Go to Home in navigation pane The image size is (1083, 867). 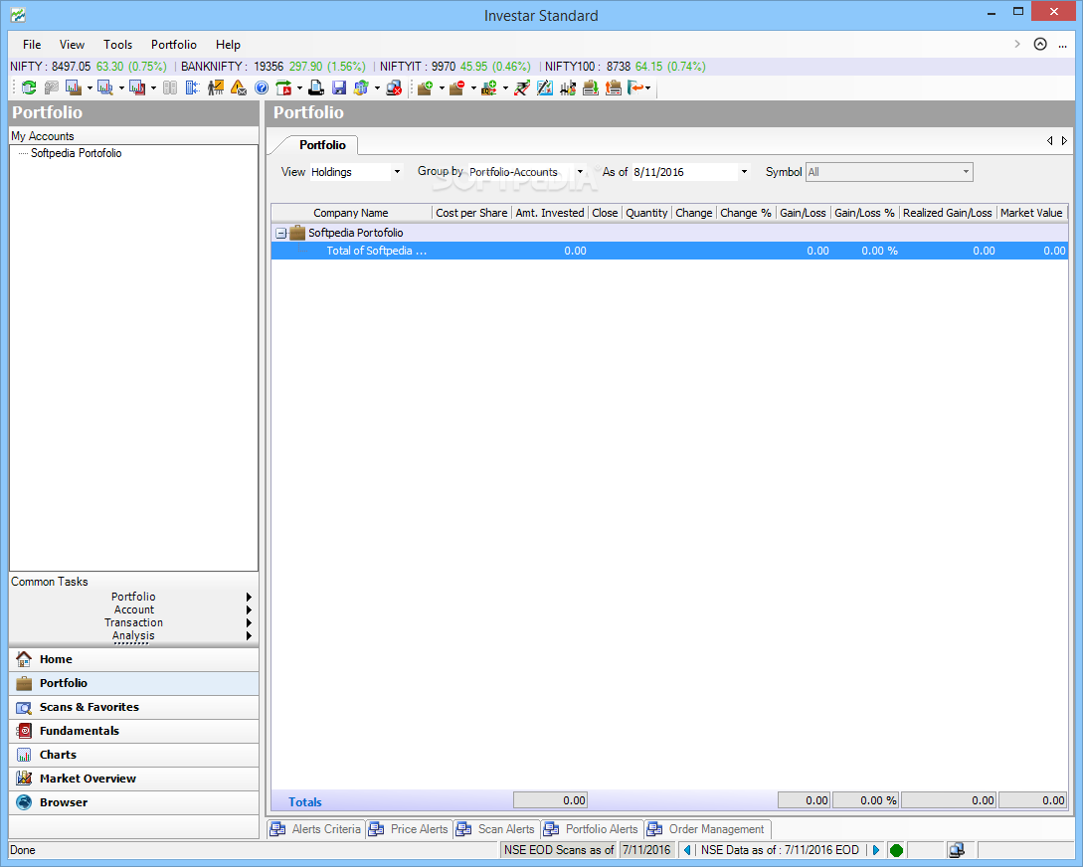click(x=134, y=659)
